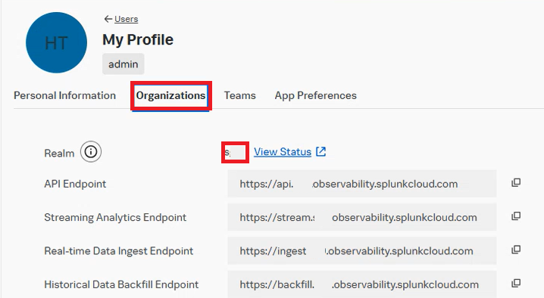Click the Real-time Data Ingest URL field
Image resolution: width=544 pixels, height=298 pixels.
point(362,251)
